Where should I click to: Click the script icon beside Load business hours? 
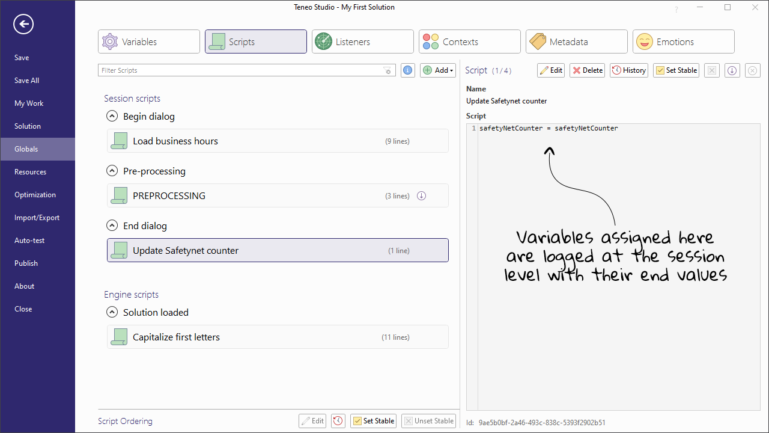pos(118,140)
